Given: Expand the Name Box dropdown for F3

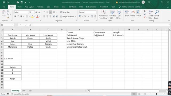Looking at the screenshot, I should [x=13, y=25].
